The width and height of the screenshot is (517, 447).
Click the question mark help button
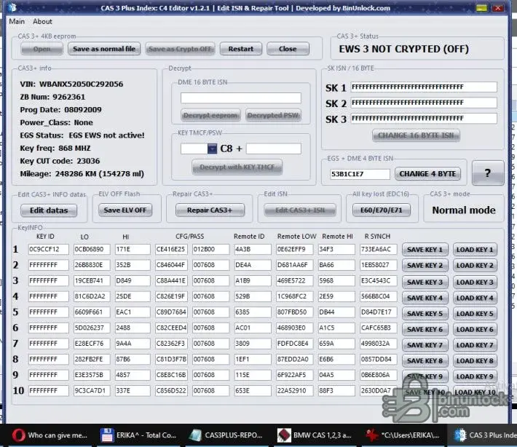[x=488, y=173]
